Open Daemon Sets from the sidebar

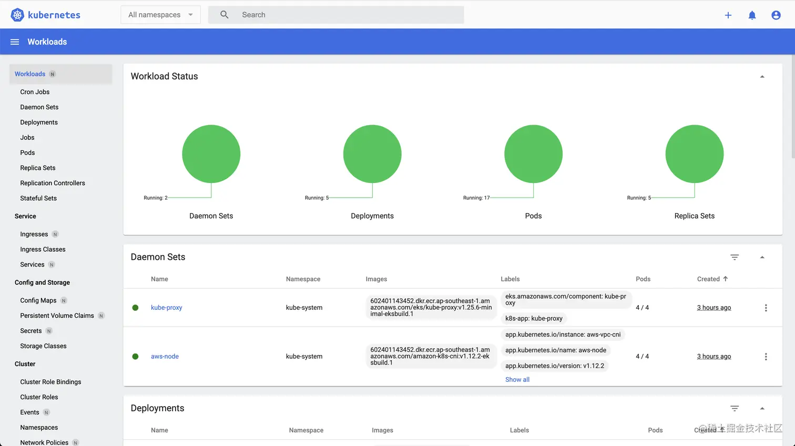tap(39, 107)
